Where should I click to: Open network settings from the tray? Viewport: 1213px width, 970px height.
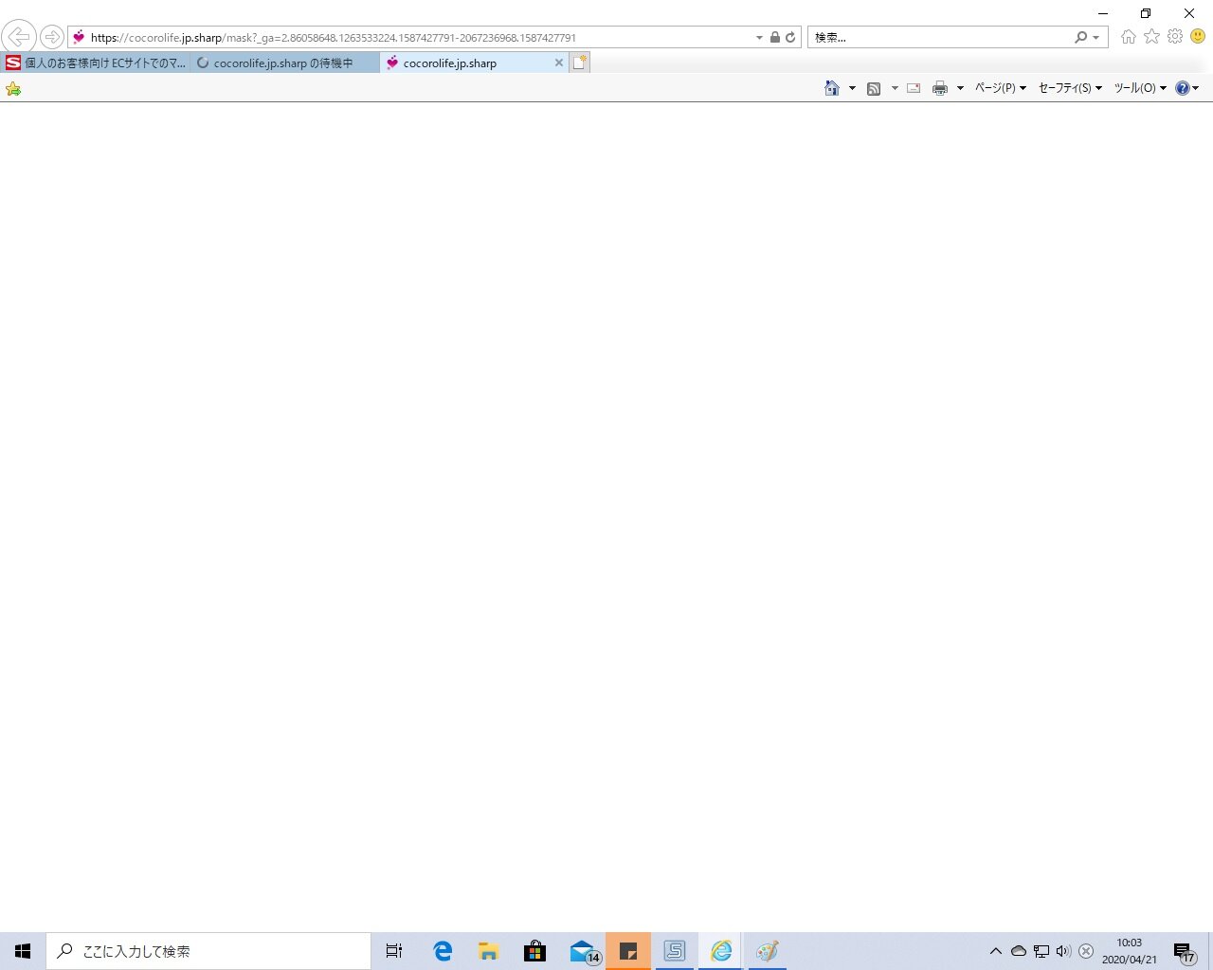(x=1041, y=951)
